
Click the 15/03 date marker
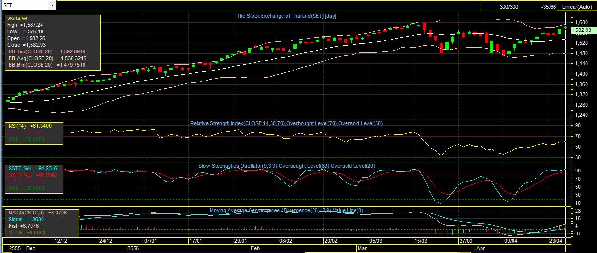(x=420, y=241)
